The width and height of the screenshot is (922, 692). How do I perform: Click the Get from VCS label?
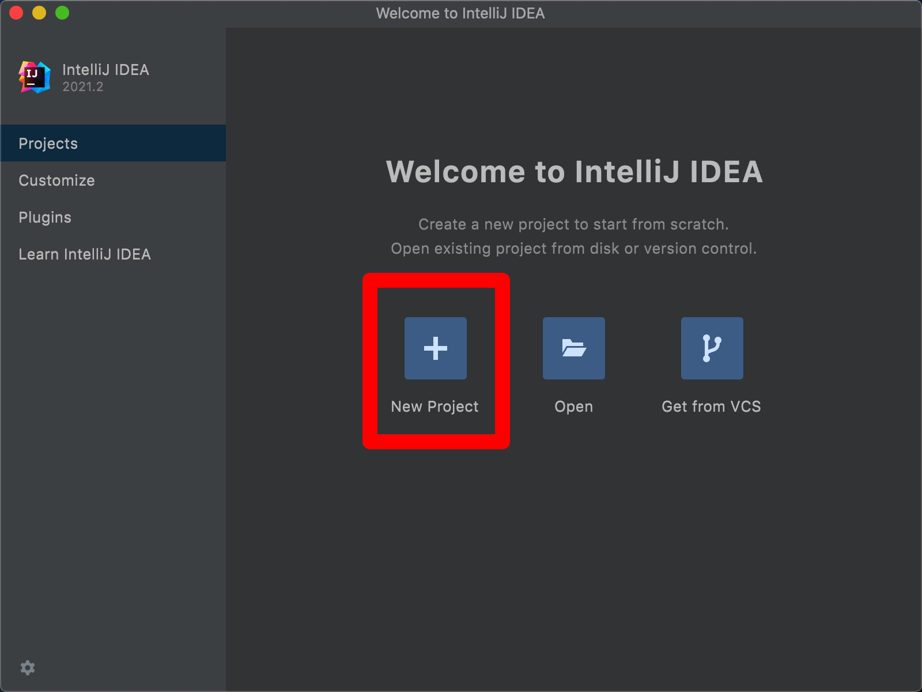pos(712,407)
